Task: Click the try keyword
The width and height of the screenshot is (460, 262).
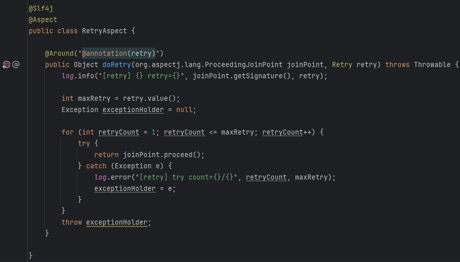Action: tap(84, 143)
